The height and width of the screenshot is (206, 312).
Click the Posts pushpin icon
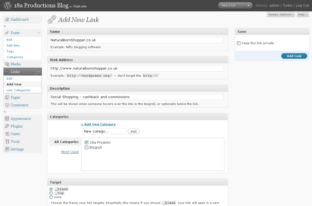[7, 33]
